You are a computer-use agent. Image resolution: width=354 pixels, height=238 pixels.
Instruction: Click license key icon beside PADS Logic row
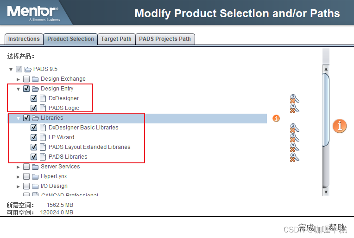click(x=294, y=109)
